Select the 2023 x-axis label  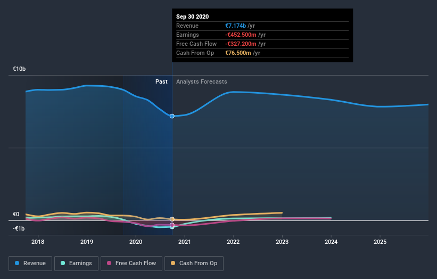tap(282, 242)
